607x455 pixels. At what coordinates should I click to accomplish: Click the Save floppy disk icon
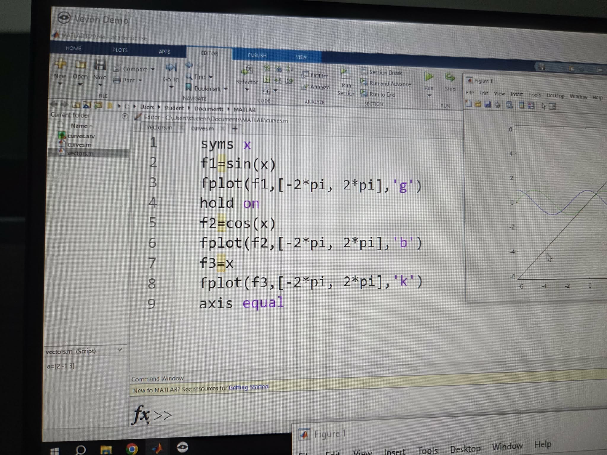click(x=100, y=65)
